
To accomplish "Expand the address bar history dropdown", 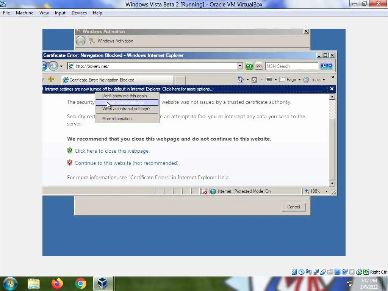I will pyautogui.click(x=240, y=66).
